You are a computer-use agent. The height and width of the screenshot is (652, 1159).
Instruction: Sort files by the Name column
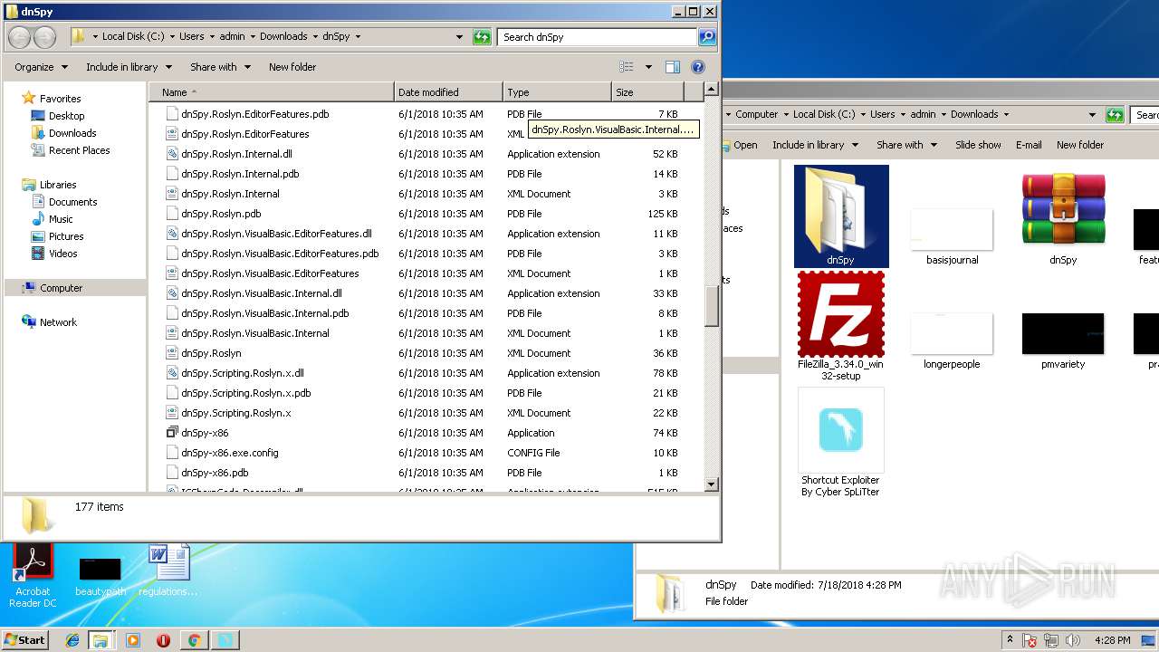point(271,92)
